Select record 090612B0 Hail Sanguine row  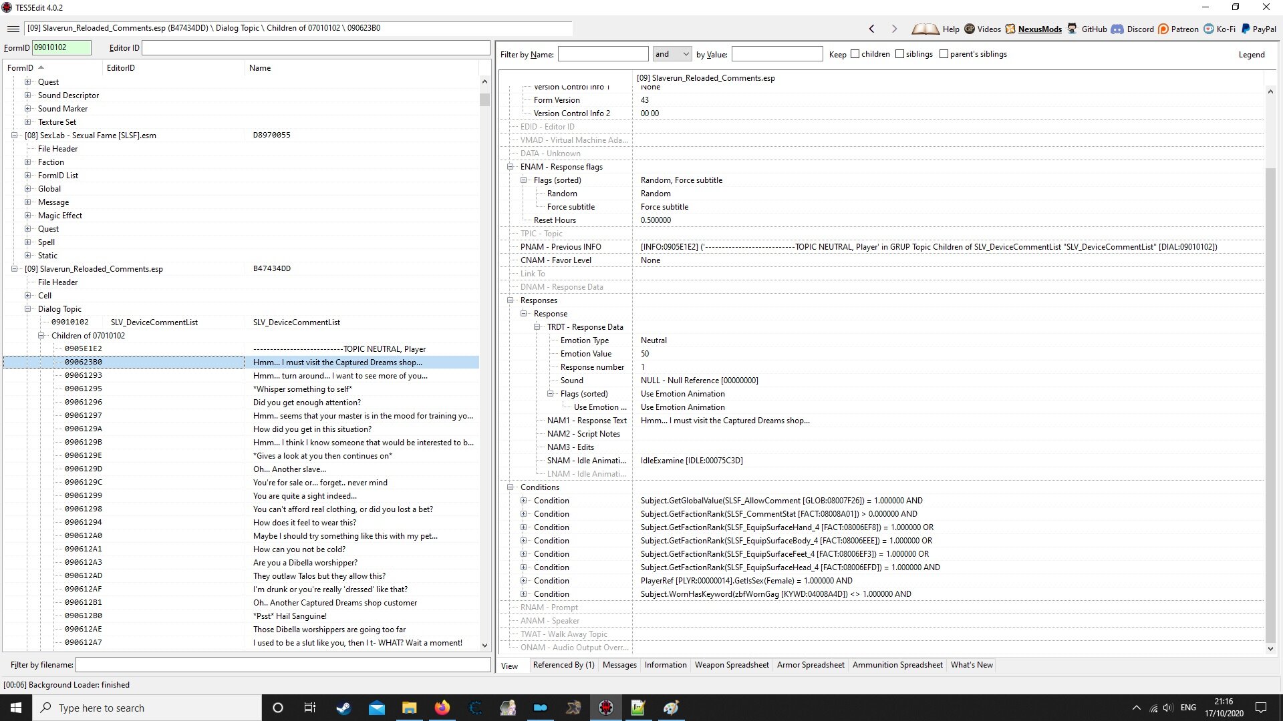pos(241,616)
